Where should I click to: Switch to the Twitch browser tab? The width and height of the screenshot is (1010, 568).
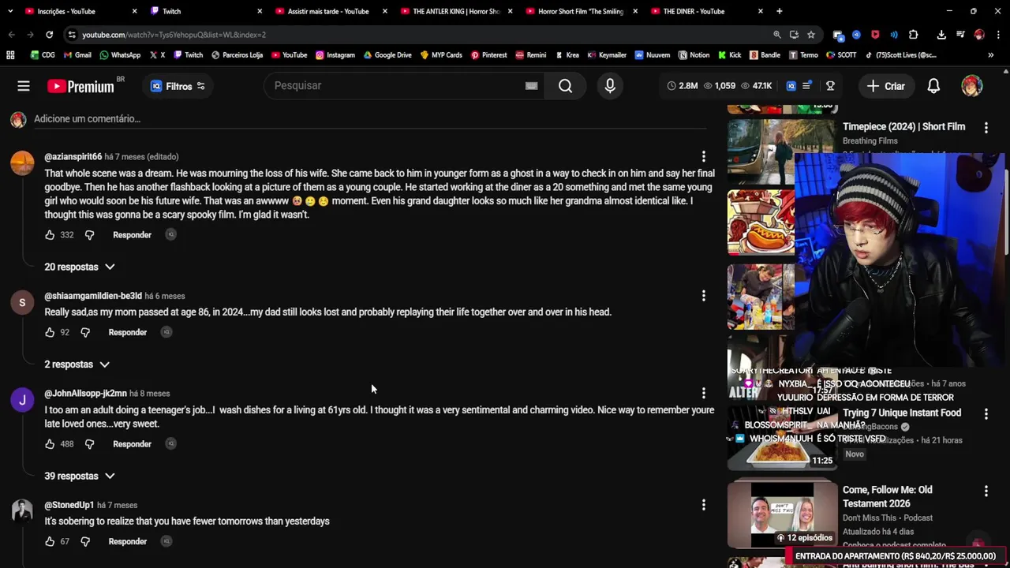tap(205, 11)
